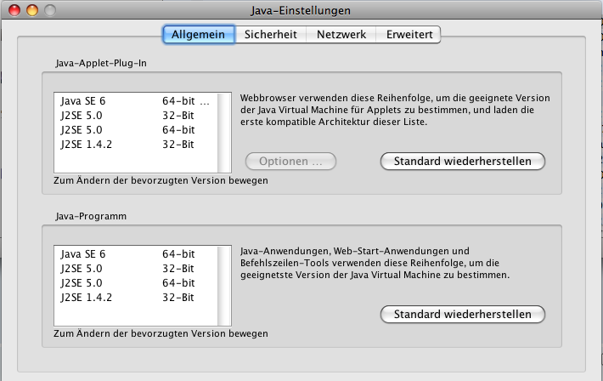Go to the Erweitert tab

pyautogui.click(x=409, y=35)
